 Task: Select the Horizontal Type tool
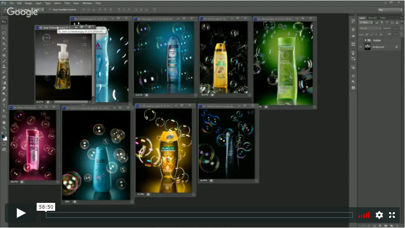pyautogui.click(x=4, y=105)
